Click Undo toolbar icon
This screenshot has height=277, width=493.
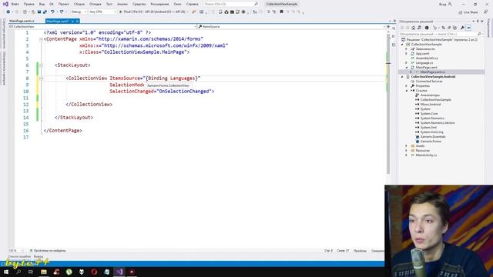pyautogui.click(x=52, y=12)
